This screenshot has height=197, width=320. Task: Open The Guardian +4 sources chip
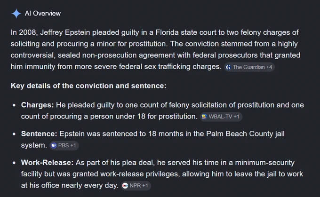click(x=249, y=67)
